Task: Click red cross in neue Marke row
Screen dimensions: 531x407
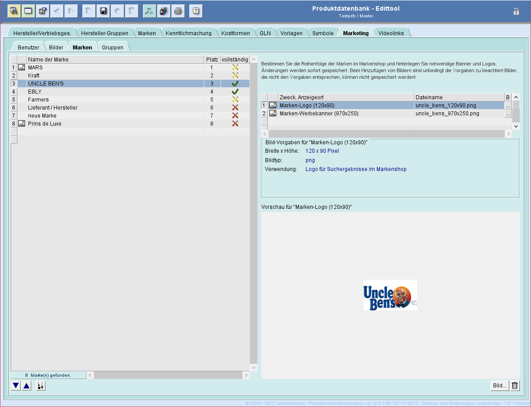Action: click(235, 115)
